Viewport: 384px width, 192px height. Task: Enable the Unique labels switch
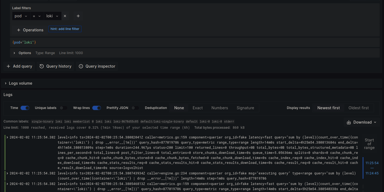[x=63, y=108]
